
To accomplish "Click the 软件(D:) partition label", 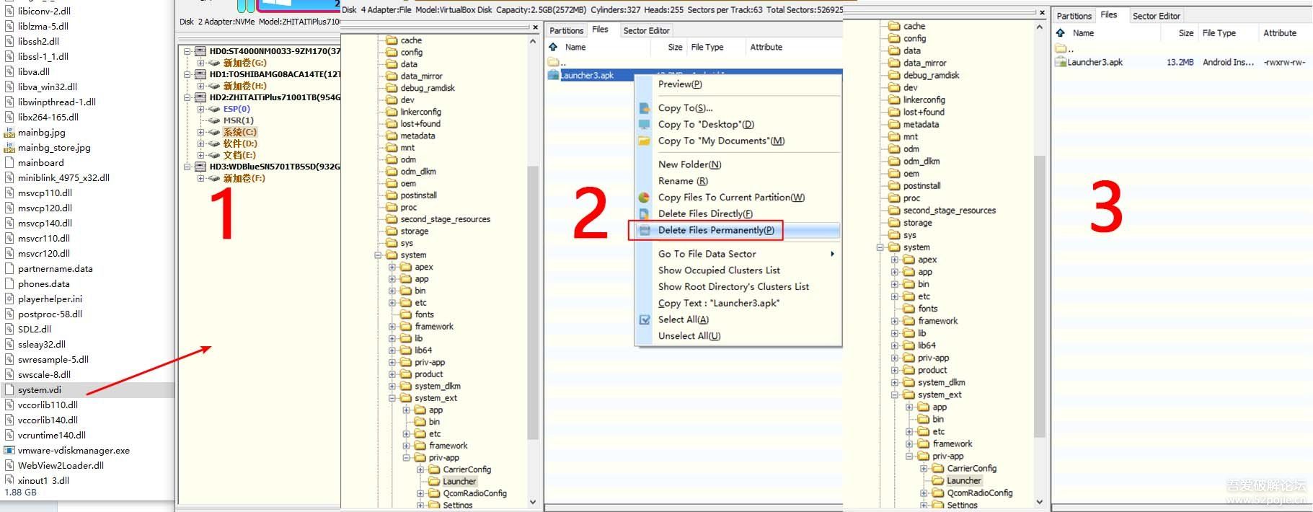I will point(239,144).
